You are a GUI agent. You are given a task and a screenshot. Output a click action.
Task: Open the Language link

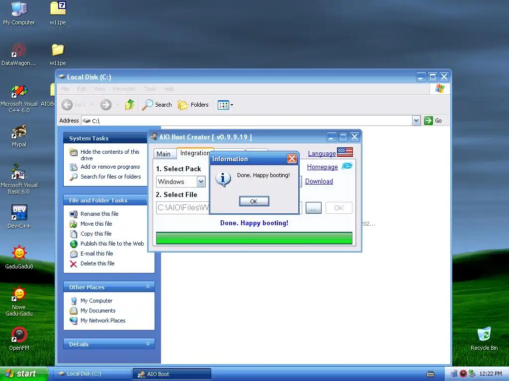pyautogui.click(x=322, y=154)
